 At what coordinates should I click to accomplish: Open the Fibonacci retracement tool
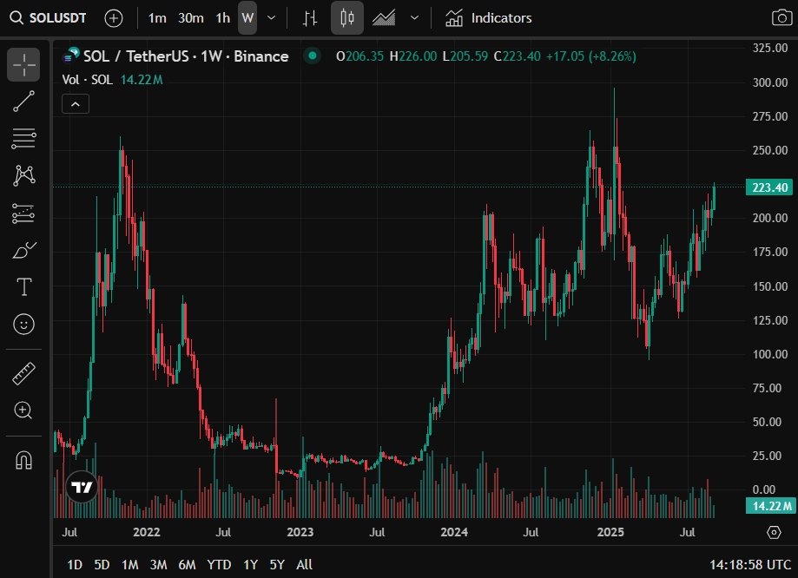click(x=24, y=138)
